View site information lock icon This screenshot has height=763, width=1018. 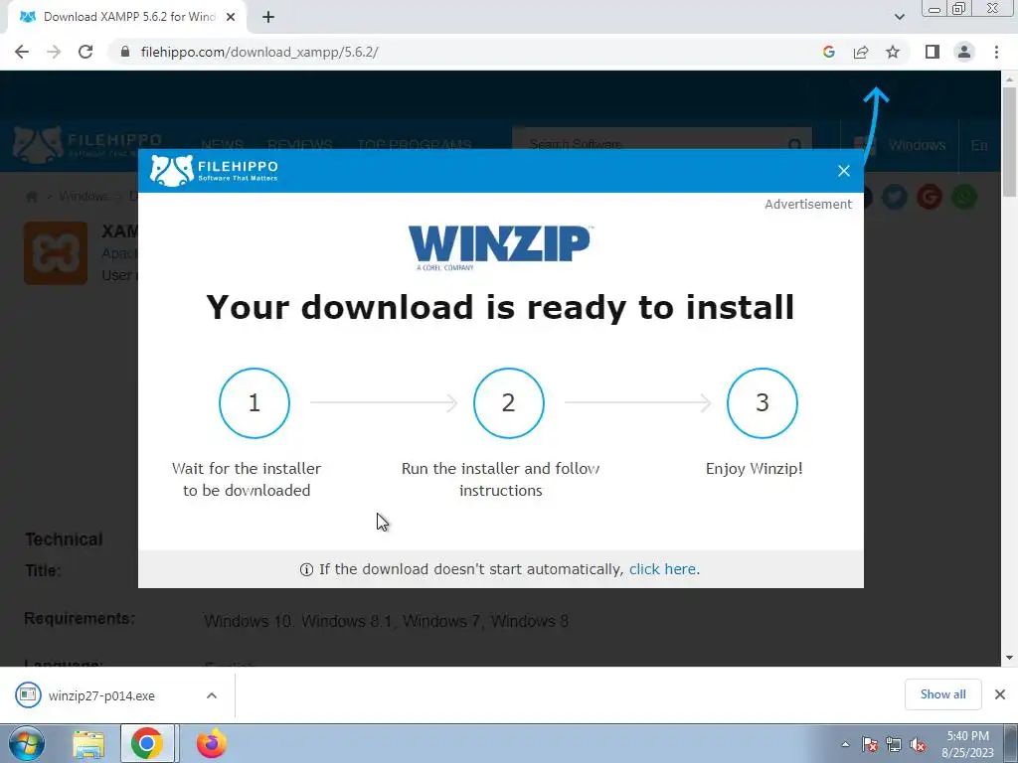tap(125, 52)
